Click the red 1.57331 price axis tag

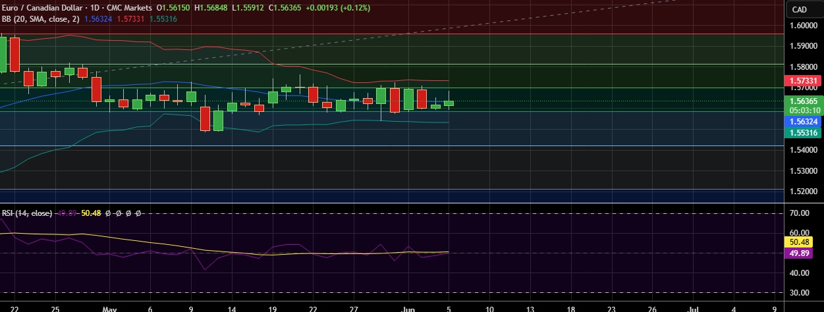pyautogui.click(x=803, y=80)
